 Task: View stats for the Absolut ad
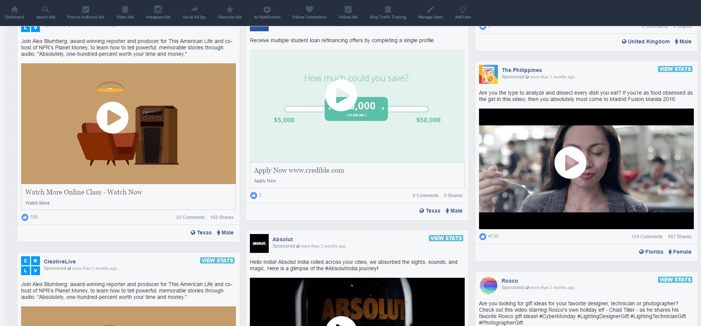446,238
